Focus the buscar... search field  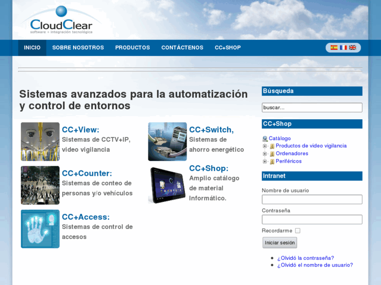tap(312, 107)
